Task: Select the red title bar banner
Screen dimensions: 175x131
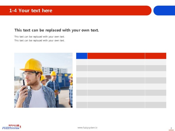Action: (76, 11)
